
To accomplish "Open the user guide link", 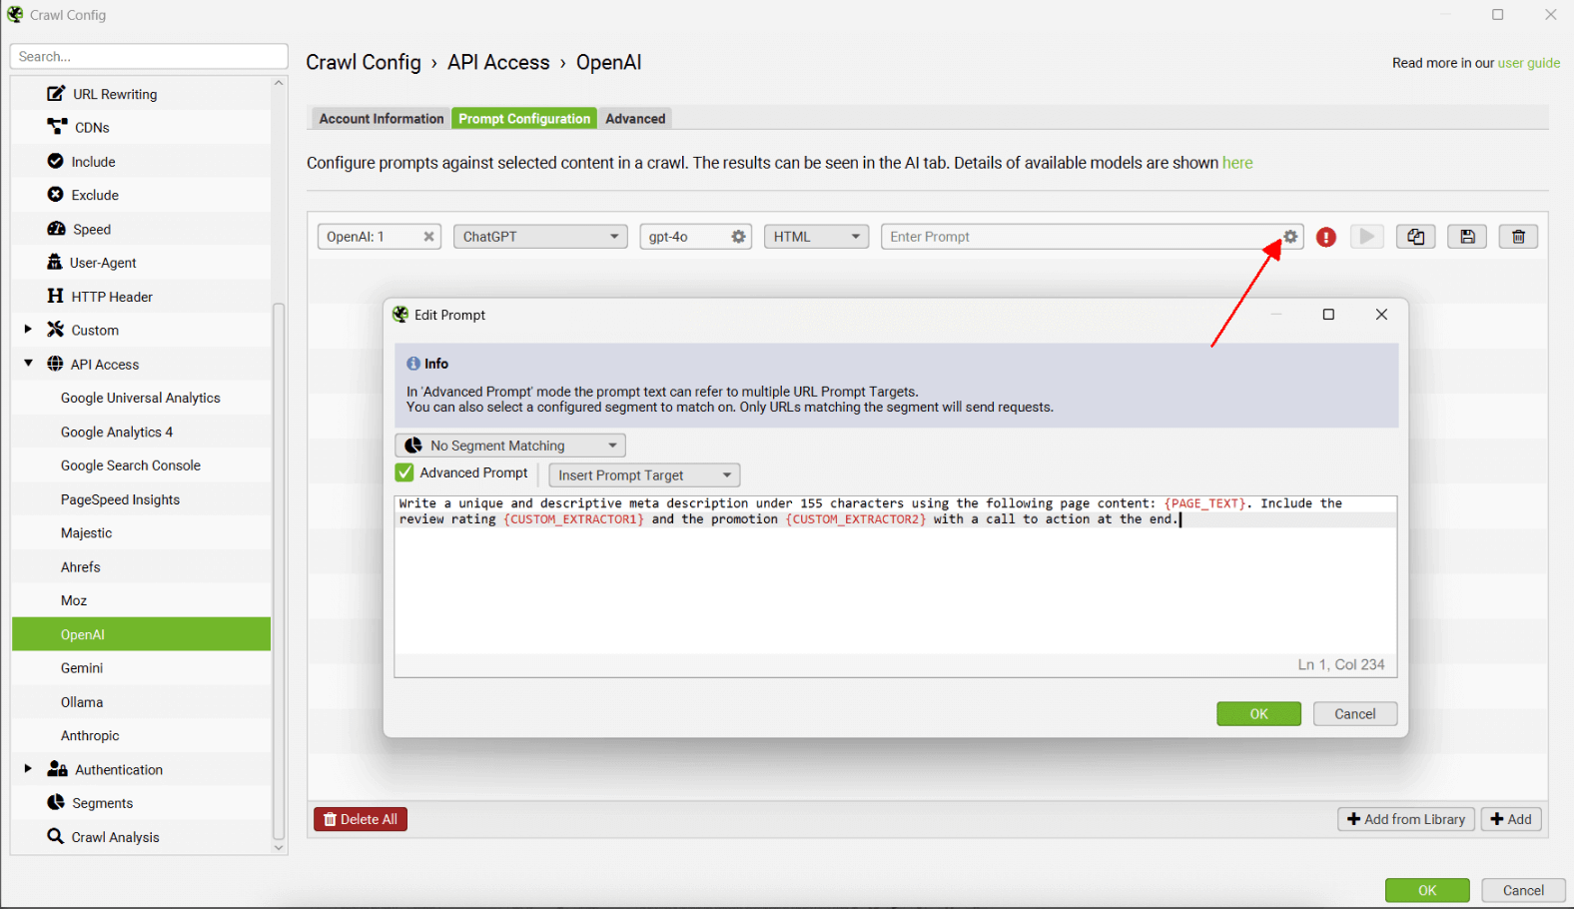I will [1528, 63].
